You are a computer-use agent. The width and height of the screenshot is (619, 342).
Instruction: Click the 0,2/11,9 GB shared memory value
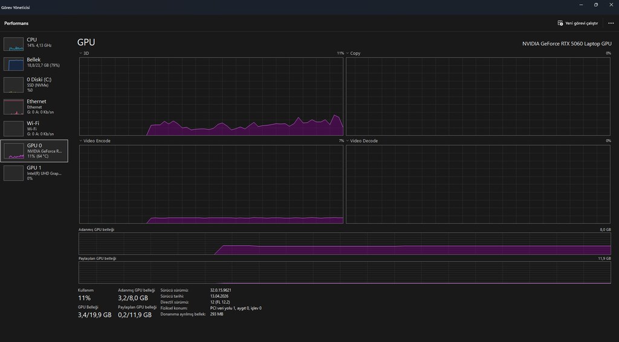click(x=135, y=315)
